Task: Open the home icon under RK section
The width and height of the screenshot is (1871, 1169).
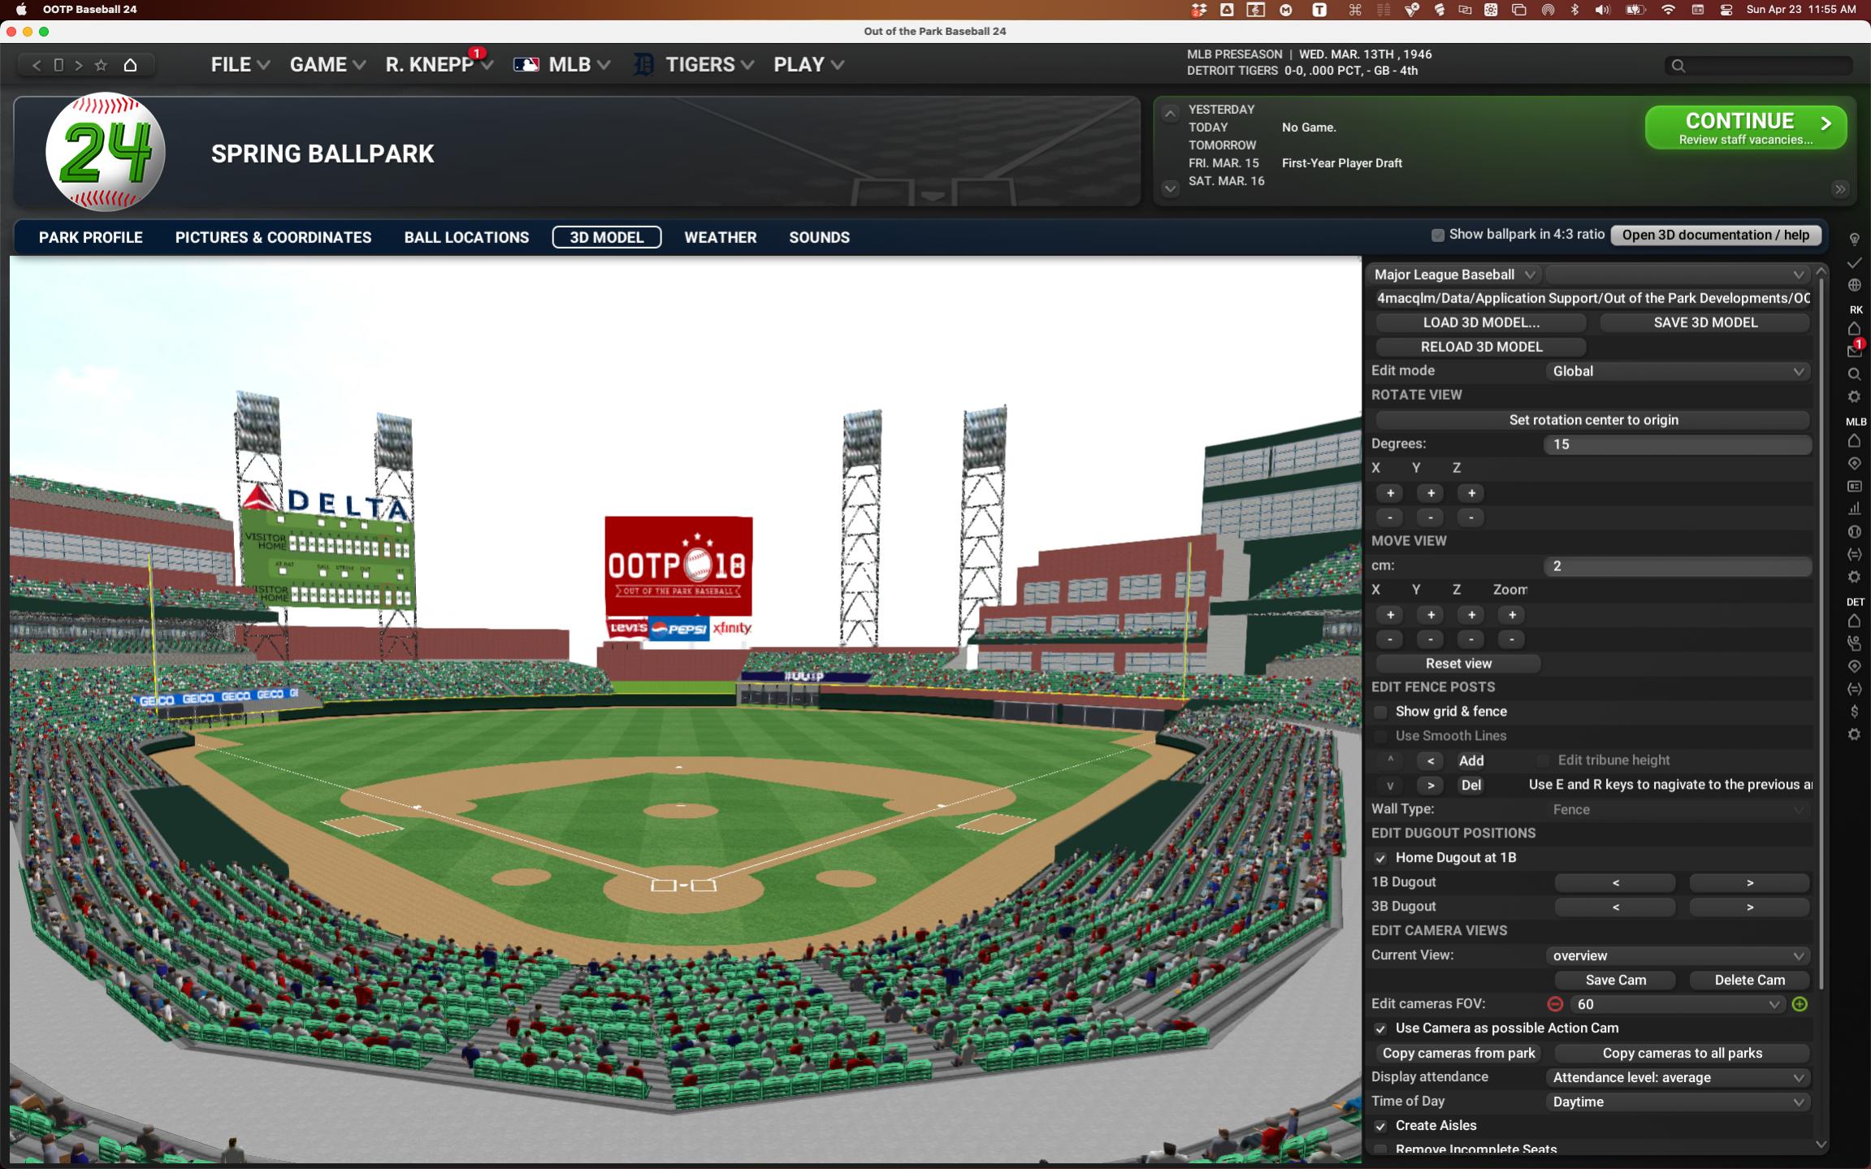Action: point(1854,329)
